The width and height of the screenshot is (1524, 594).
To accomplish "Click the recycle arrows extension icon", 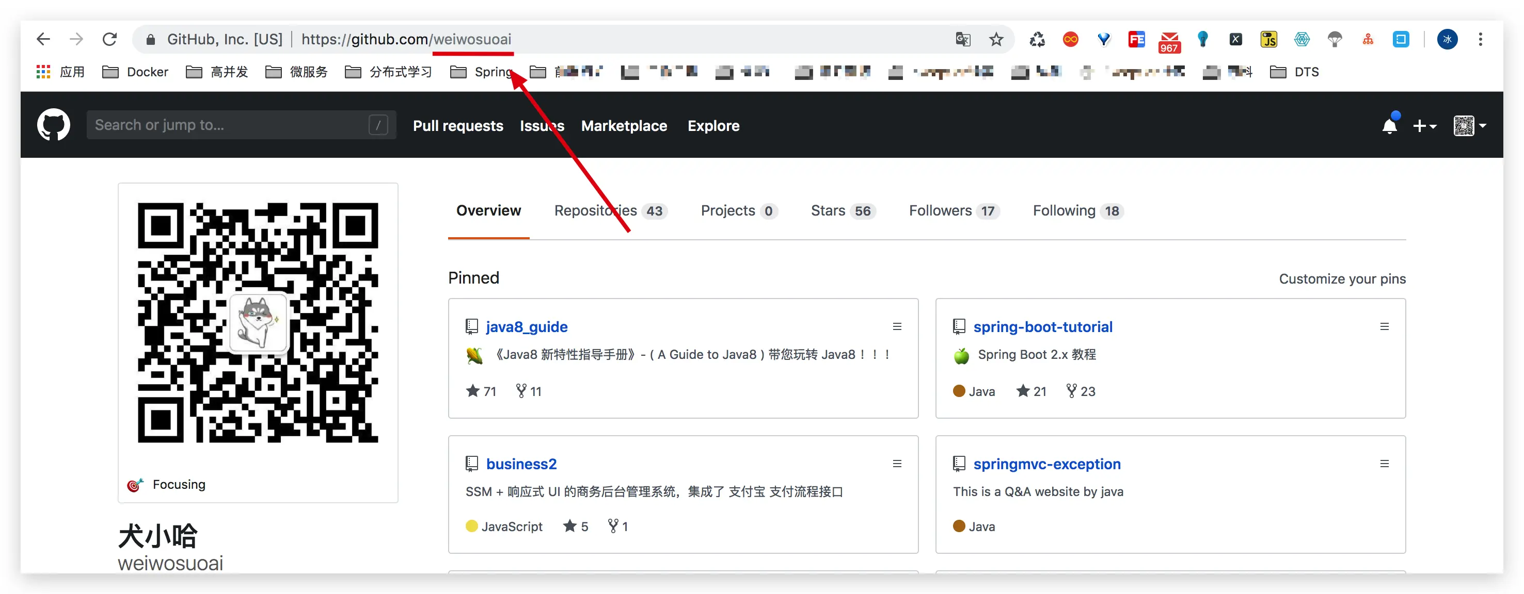I will [1037, 40].
